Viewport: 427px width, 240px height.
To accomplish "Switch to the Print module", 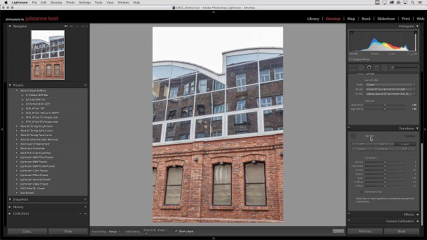I will (x=406, y=19).
